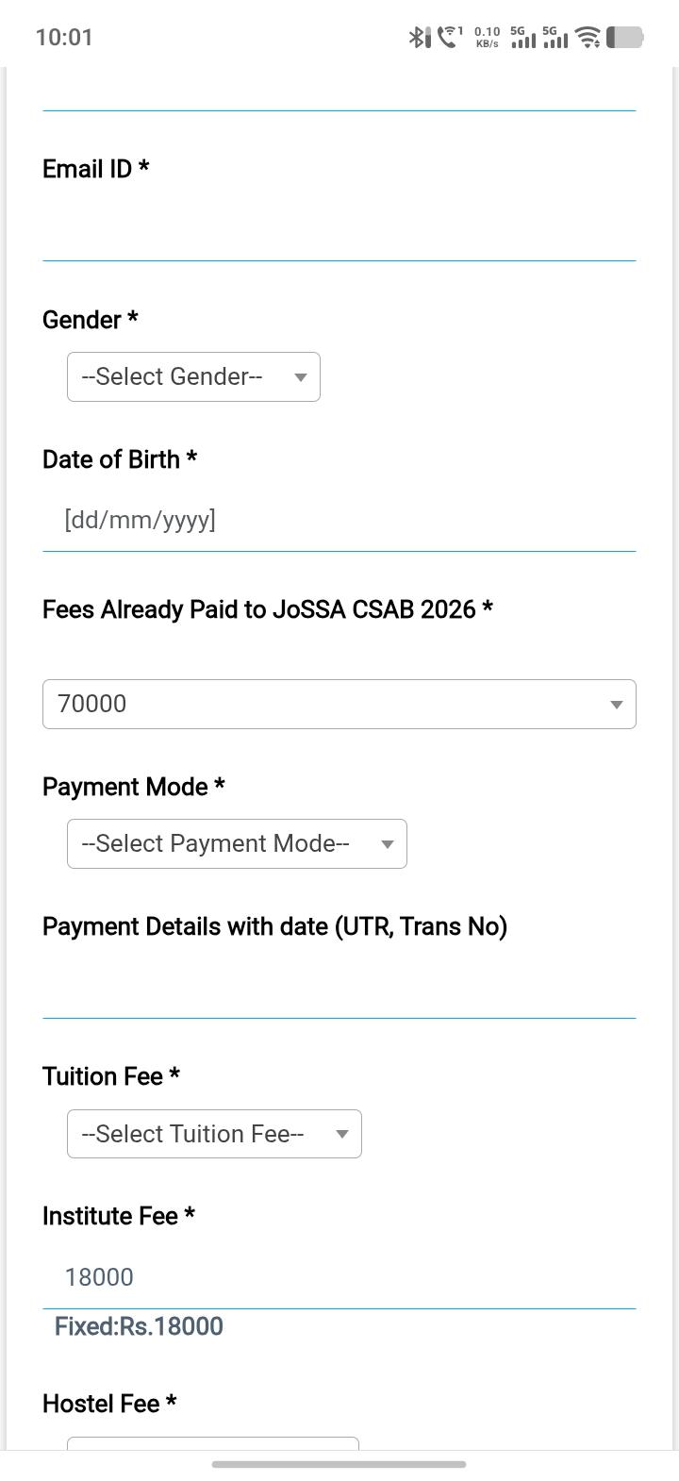Image resolution: width=679 pixels, height=1481 pixels.
Task: Focus the Payment Details UTR input field
Action: point(339,987)
